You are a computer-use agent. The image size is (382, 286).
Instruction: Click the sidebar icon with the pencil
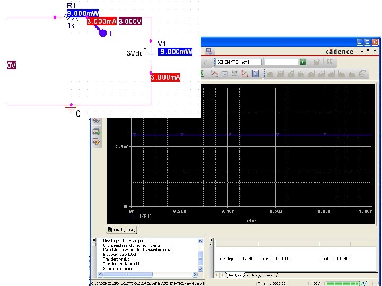click(x=95, y=141)
